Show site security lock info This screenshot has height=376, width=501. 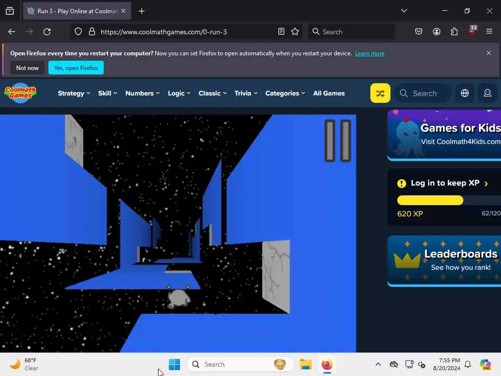click(92, 32)
